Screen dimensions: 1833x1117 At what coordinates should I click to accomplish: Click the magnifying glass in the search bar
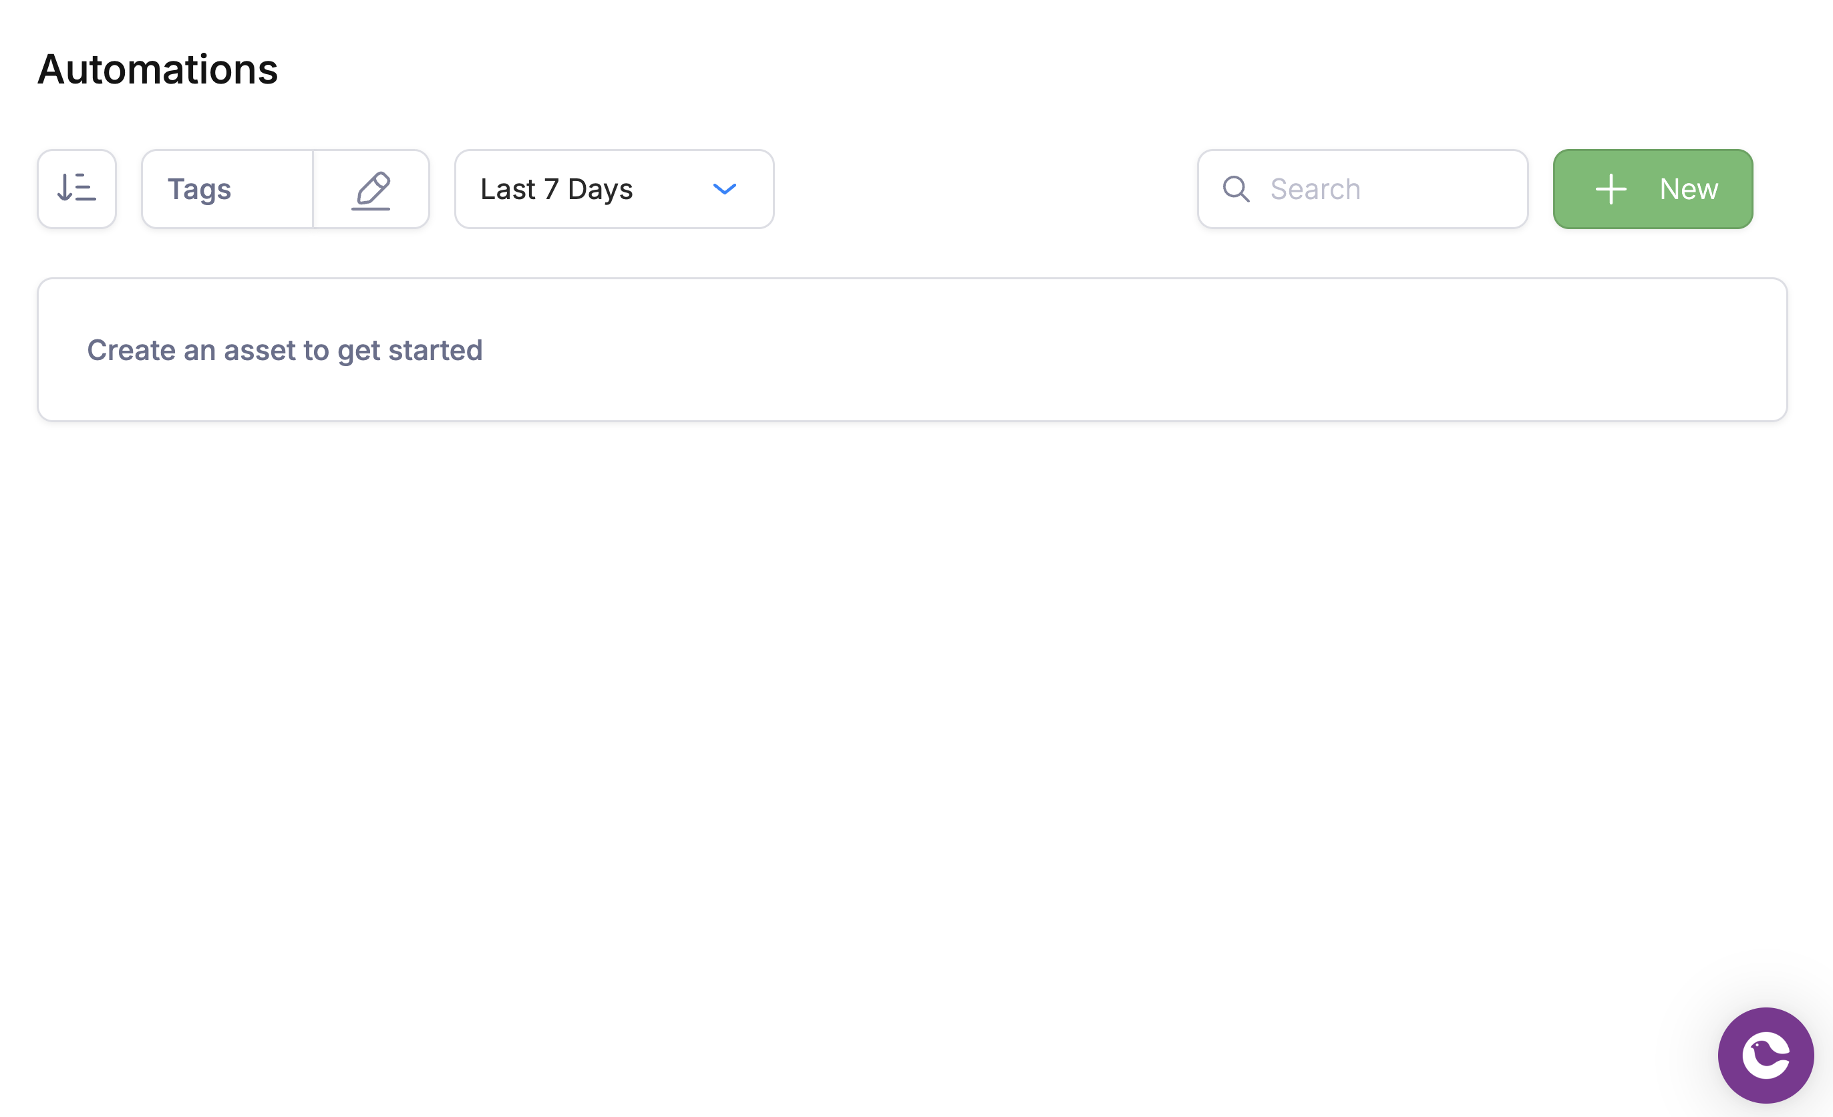[1236, 189]
